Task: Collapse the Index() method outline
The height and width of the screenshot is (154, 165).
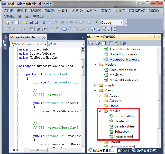Action: [17, 103]
